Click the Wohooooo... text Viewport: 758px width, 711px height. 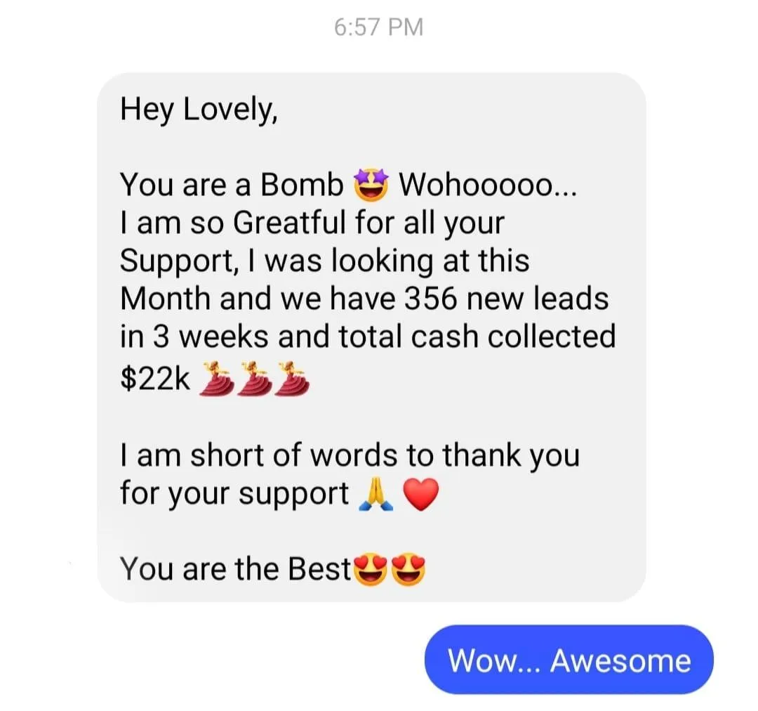487,185
